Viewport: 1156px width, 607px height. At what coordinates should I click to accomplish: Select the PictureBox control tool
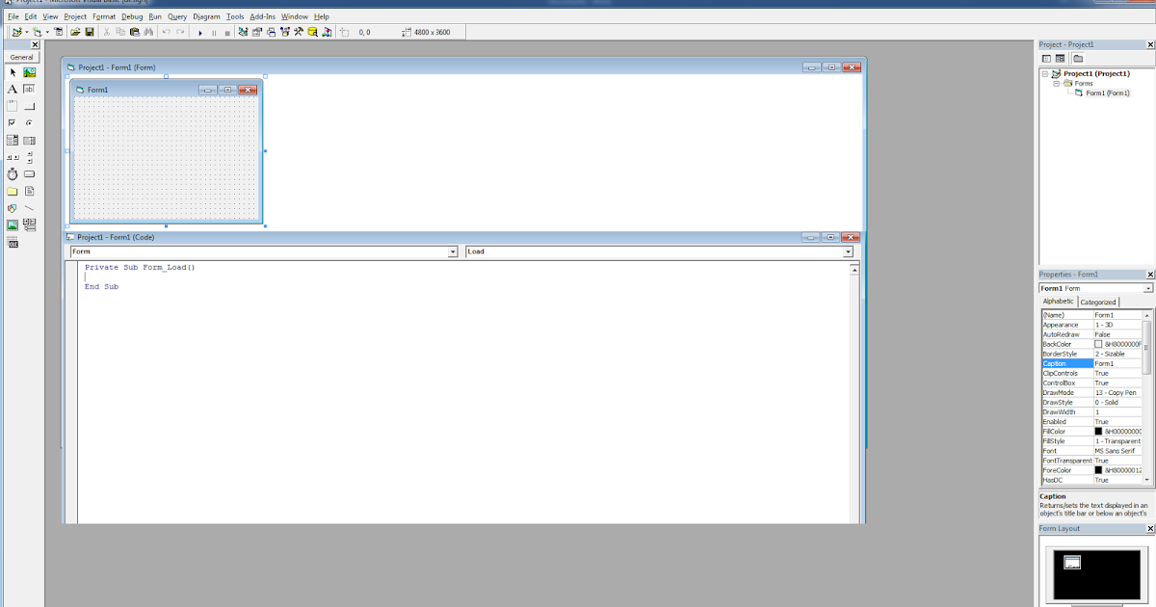[x=30, y=72]
